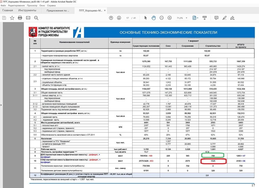Screen dimensions: 259x188
Task: Click column header Сохранение
Action: click(188, 46)
